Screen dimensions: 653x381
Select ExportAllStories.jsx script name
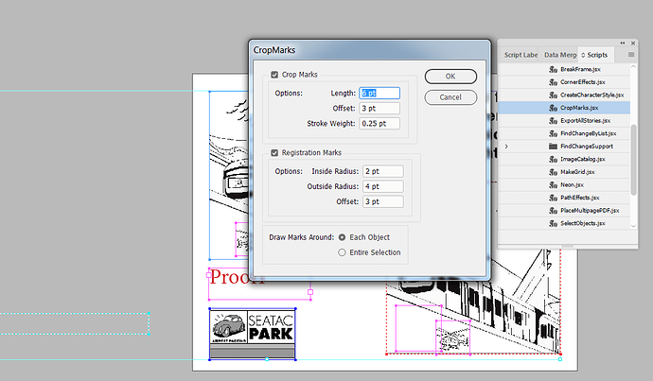585,121
